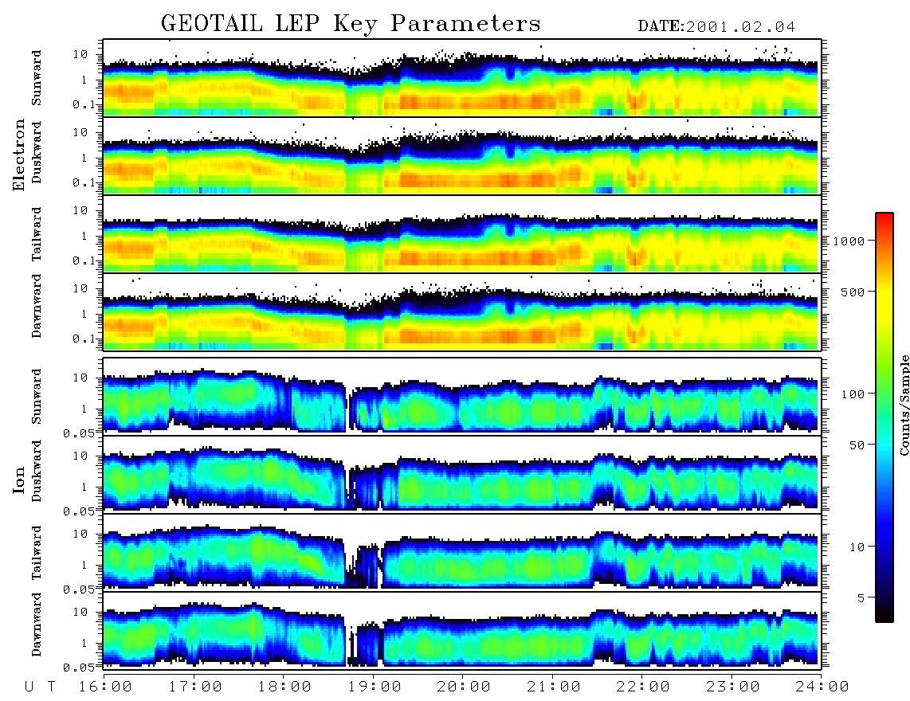Click the Counts/Sample colorbar label
The height and width of the screenshot is (701, 910).
(904, 405)
